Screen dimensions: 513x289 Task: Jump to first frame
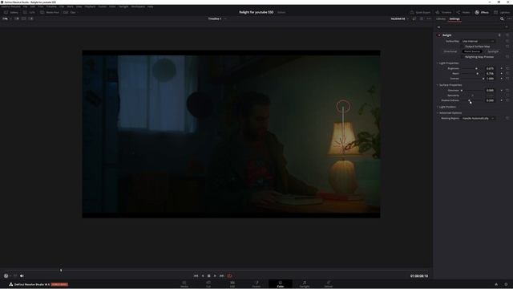pos(196,276)
